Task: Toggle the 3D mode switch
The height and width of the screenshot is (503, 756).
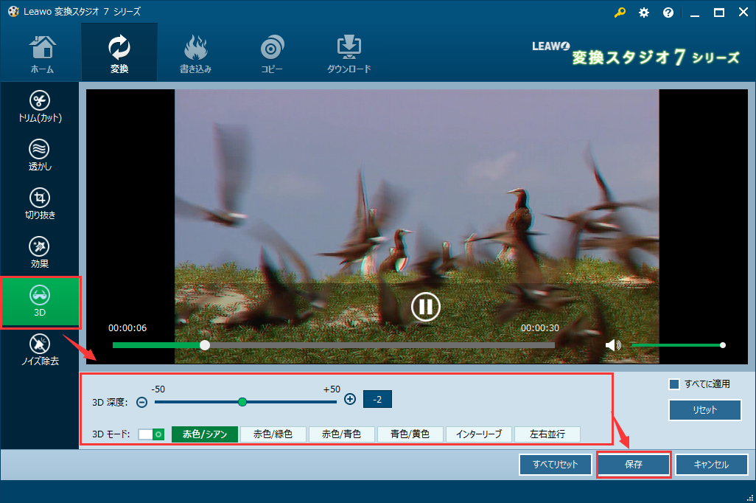Action: click(151, 434)
